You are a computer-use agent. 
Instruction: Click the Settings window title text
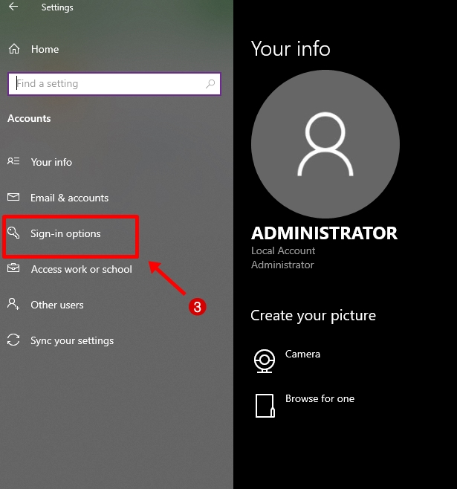pyautogui.click(x=57, y=7)
